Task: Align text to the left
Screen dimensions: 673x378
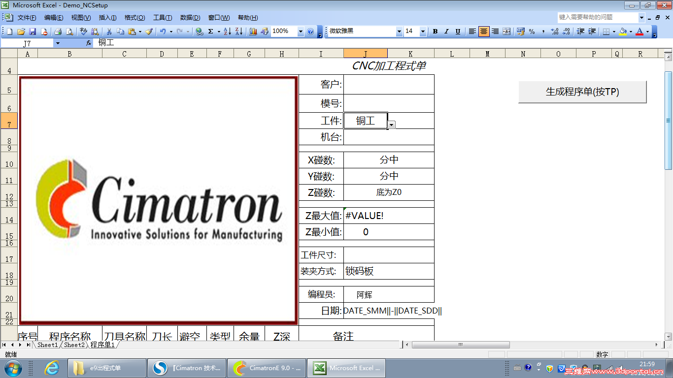Action: pyautogui.click(x=472, y=31)
